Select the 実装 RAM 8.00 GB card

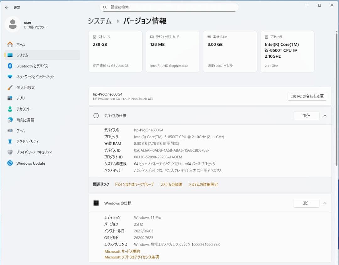coord(230,51)
